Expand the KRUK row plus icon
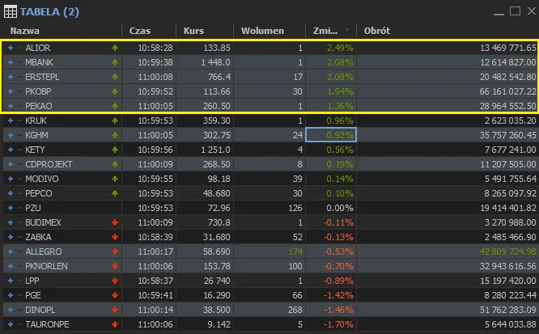Image resolution: width=539 pixels, height=334 pixels. coord(11,120)
